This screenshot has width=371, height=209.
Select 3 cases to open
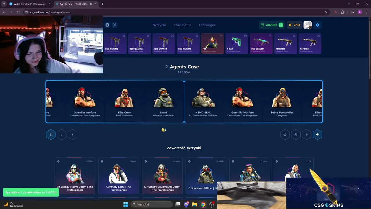click(x=72, y=134)
